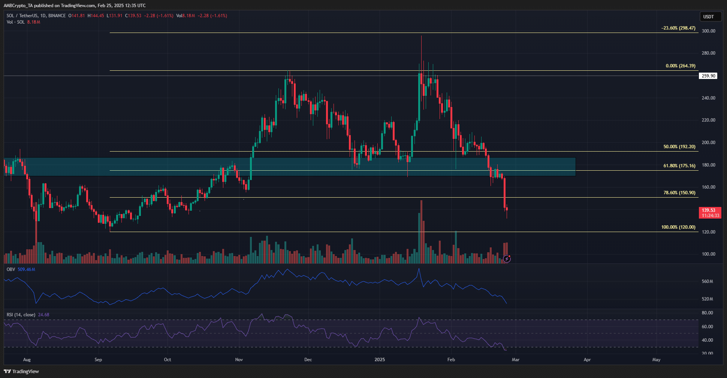
Task: Click the 60.00 RSI axis label
Action: point(707,327)
